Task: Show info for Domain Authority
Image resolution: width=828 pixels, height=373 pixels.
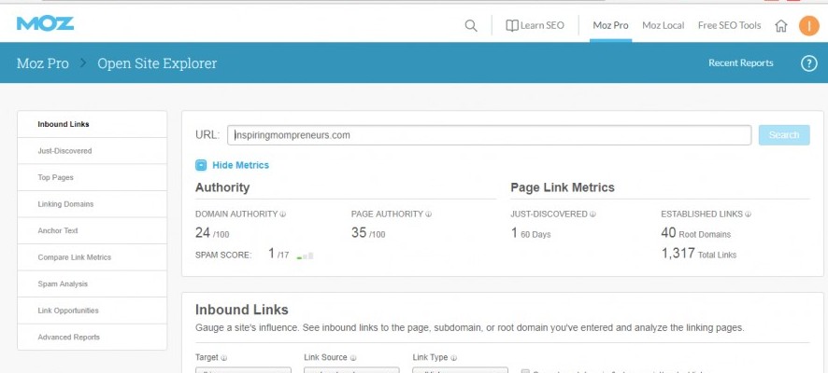Action: [x=283, y=214]
